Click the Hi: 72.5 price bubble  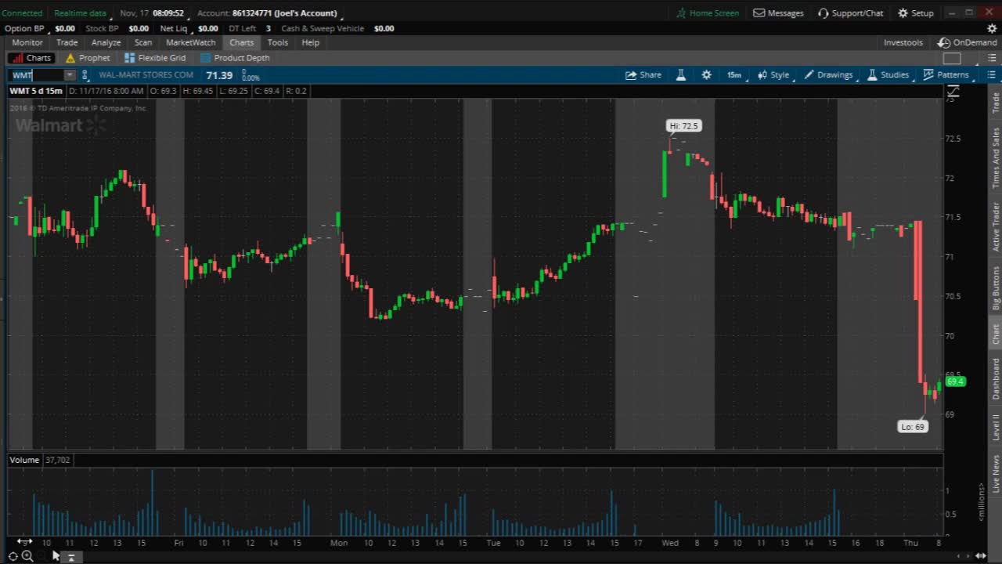683,125
